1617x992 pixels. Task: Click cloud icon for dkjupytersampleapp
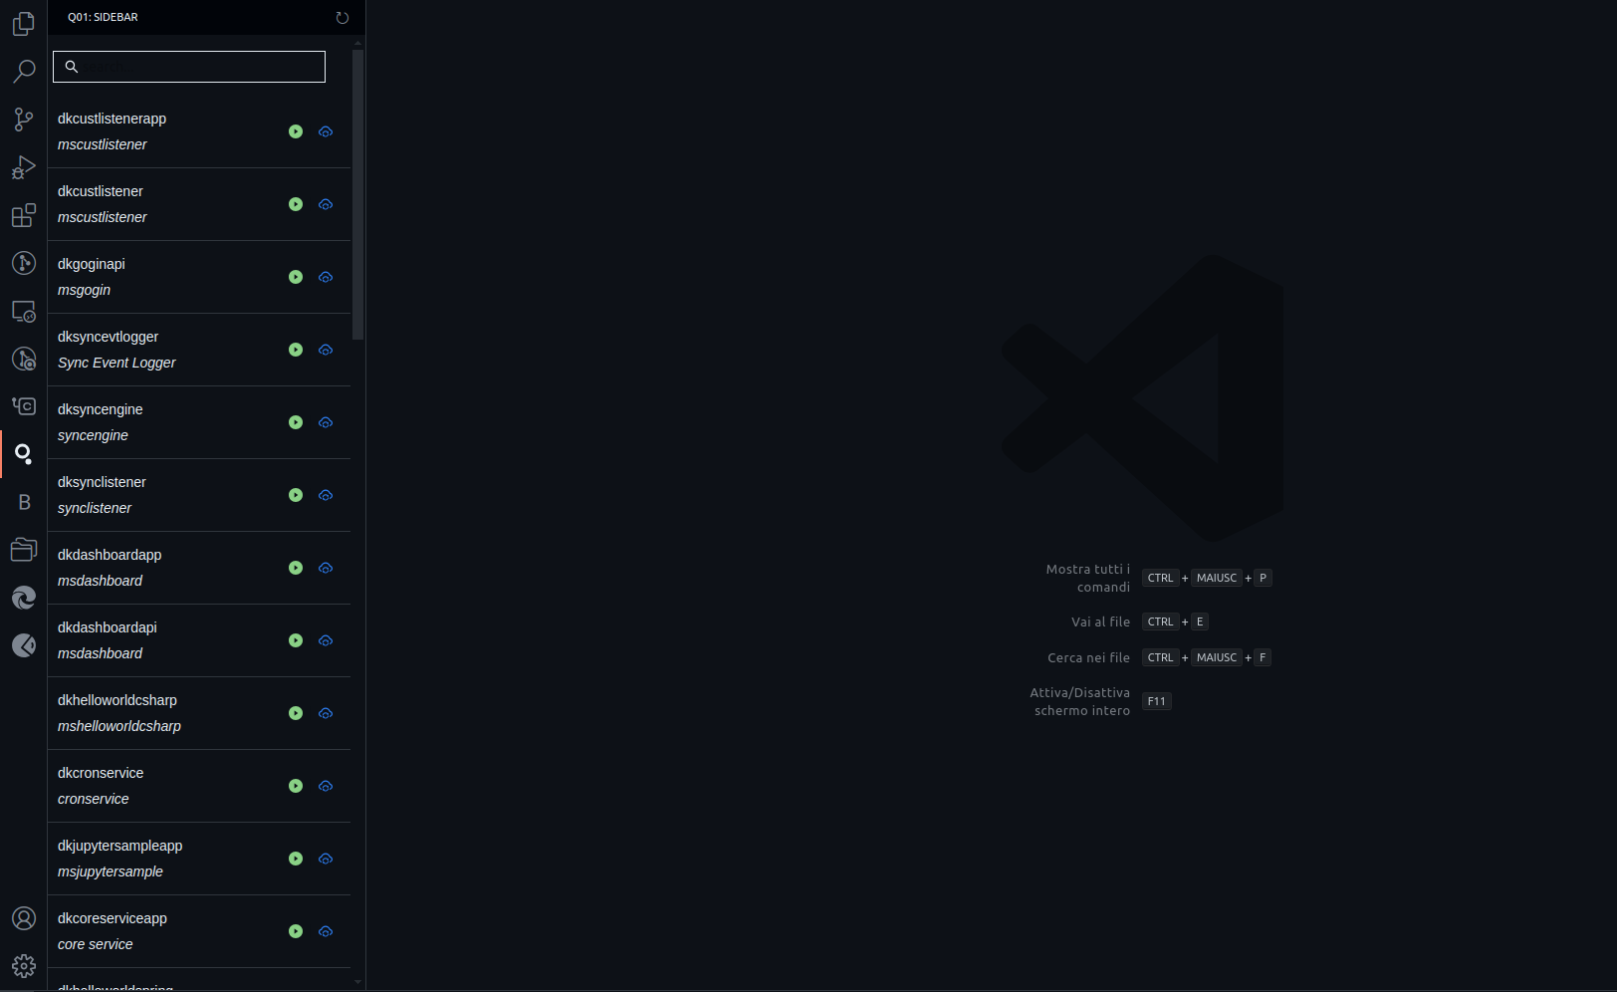point(326,859)
